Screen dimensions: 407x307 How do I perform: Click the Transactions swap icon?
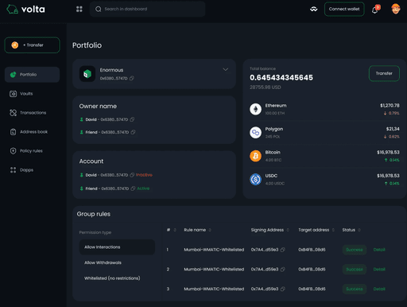pyautogui.click(x=13, y=113)
